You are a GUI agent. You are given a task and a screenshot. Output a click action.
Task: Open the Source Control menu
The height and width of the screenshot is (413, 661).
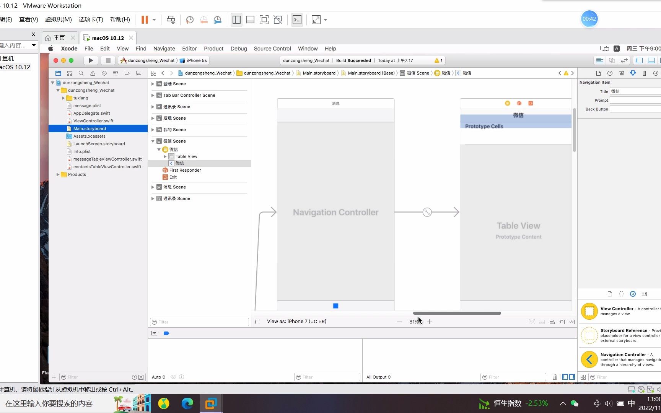click(x=272, y=49)
